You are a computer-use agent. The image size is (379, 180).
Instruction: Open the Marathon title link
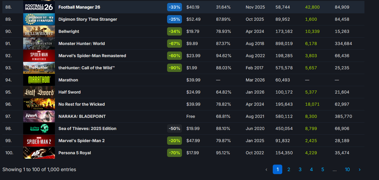[x=68, y=80]
